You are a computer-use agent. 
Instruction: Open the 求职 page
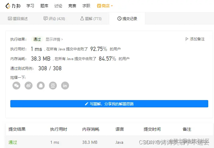coord(86,6)
